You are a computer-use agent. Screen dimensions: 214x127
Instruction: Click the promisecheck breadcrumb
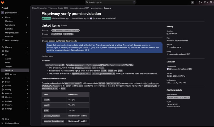[96, 8]
